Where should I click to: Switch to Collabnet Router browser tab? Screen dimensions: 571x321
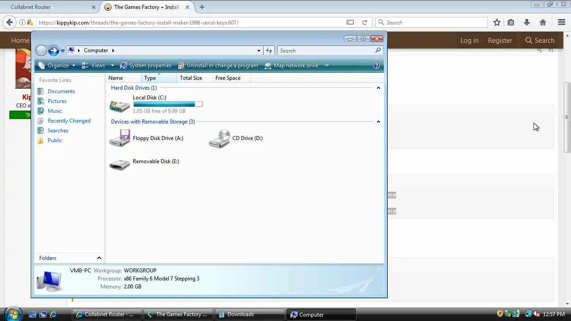click(x=50, y=7)
